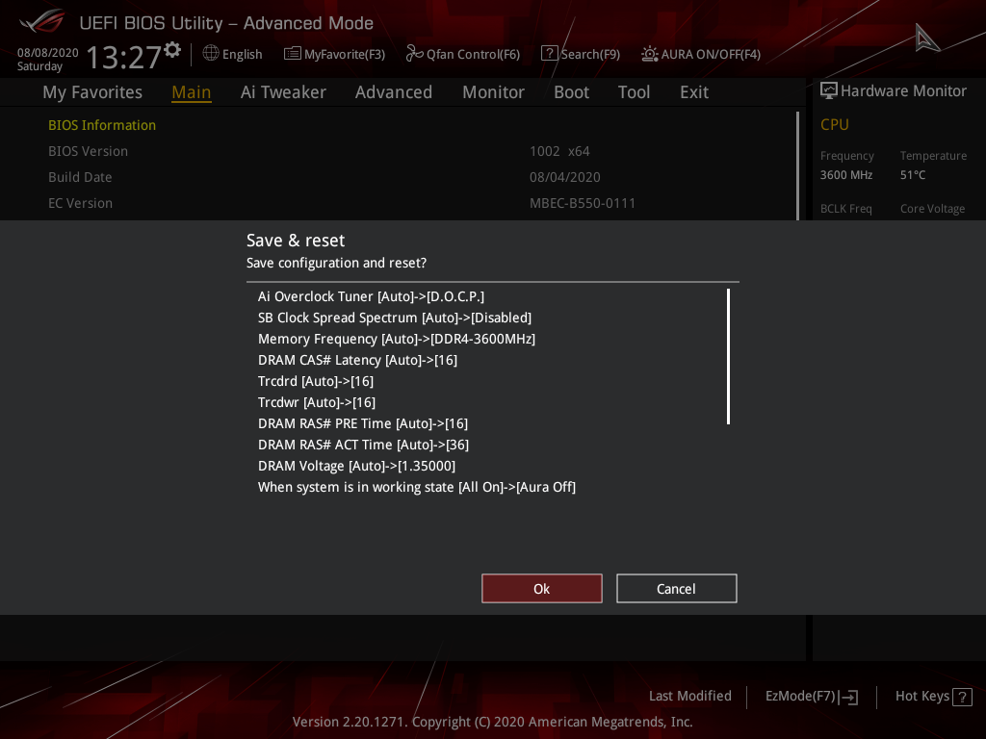Click Save & reset dialog title
This screenshot has height=739, width=986.
tap(296, 241)
